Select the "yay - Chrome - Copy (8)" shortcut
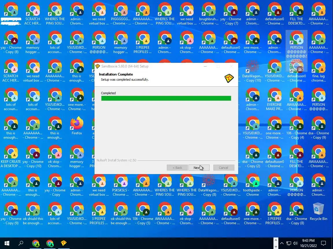The image size is (333, 249). [11, 42]
